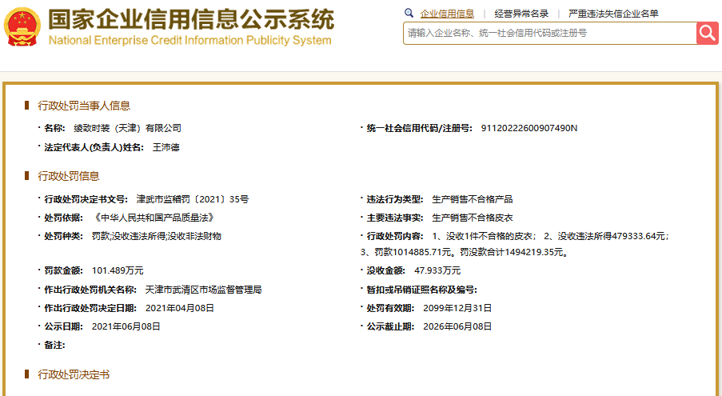Click confiscation amount 47.933万元
Screen dimensions: 722x396
[x=437, y=270]
